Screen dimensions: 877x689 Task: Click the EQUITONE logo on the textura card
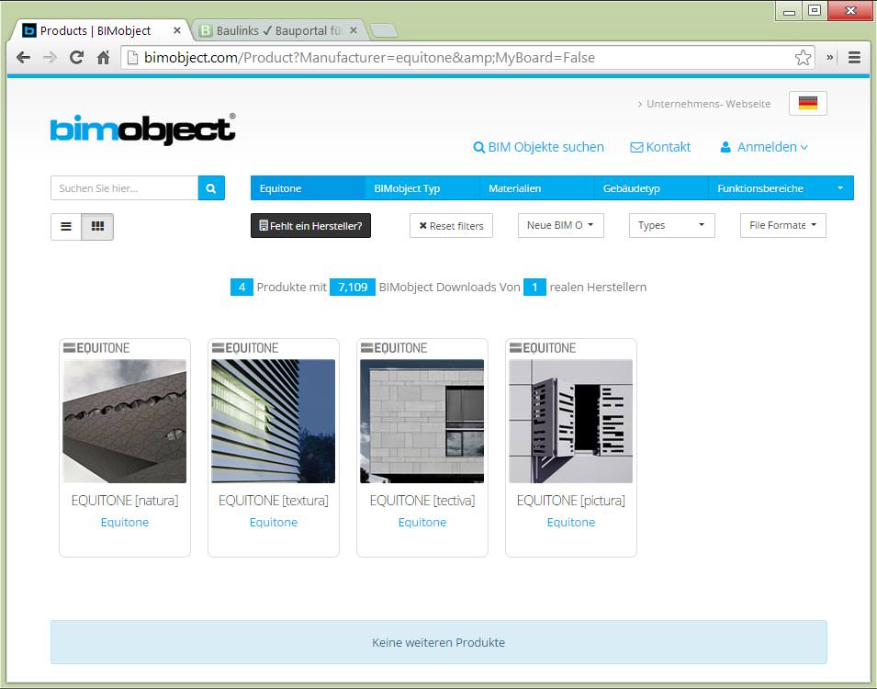(x=245, y=348)
